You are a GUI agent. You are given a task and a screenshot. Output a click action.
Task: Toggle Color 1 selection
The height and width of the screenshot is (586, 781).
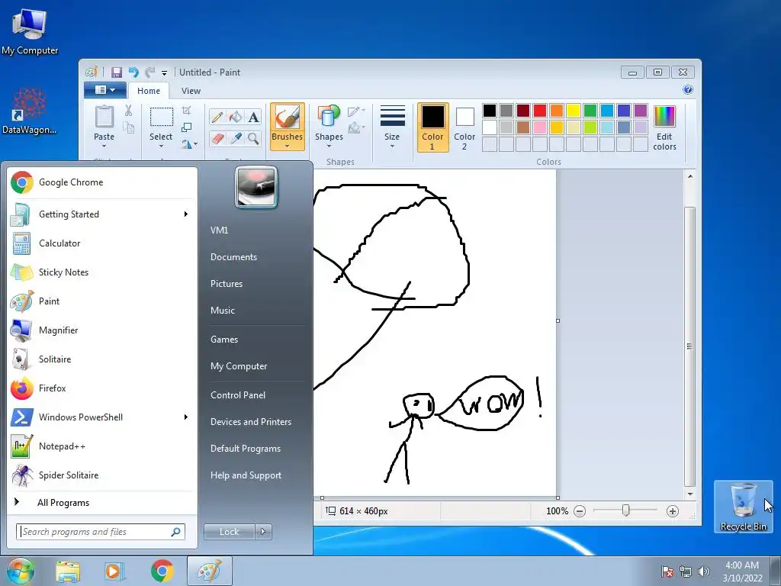[432, 127]
